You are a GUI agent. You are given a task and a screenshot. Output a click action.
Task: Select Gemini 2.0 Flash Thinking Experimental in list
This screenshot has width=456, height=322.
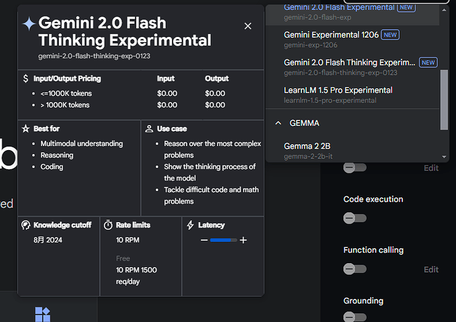352,67
